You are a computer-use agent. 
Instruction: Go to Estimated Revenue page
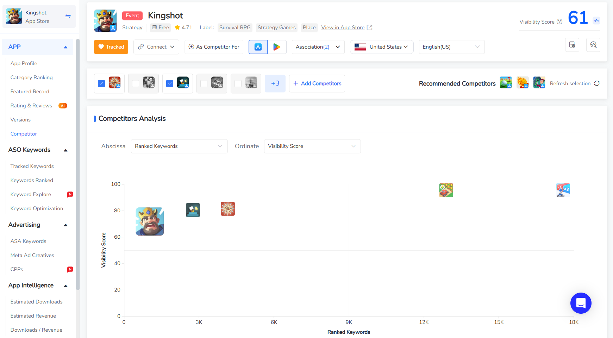tap(33, 316)
